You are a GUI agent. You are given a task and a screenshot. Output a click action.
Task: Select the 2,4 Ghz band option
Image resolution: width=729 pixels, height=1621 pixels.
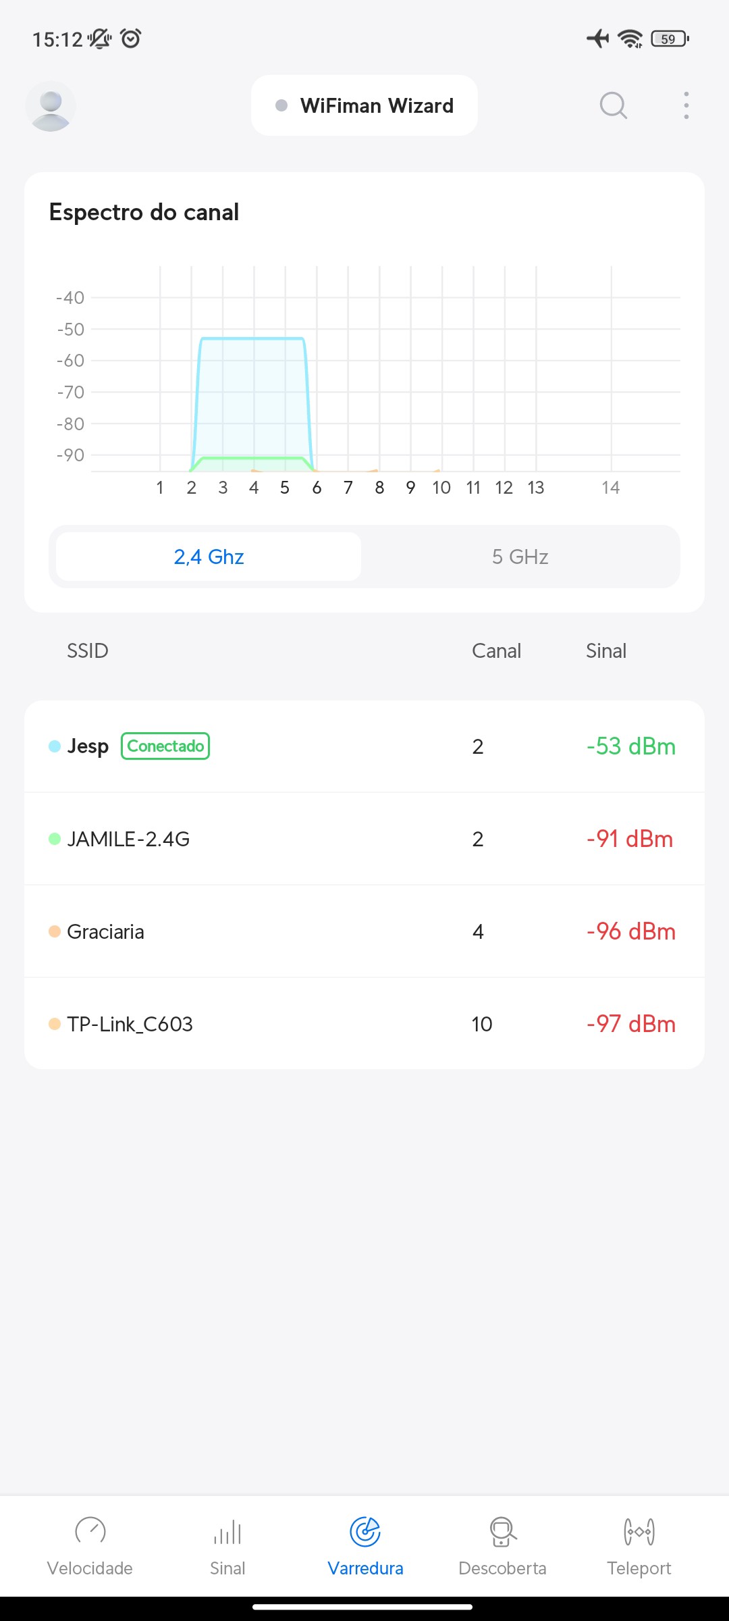coord(209,557)
